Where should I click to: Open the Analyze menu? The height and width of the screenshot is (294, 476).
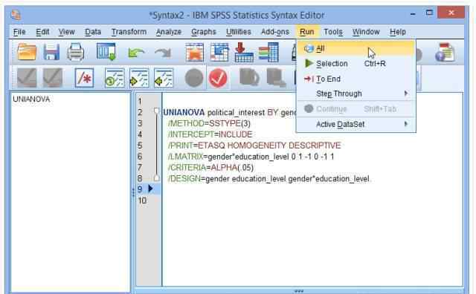tap(169, 32)
